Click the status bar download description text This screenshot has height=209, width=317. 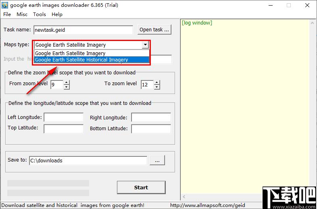click(x=73, y=205)
